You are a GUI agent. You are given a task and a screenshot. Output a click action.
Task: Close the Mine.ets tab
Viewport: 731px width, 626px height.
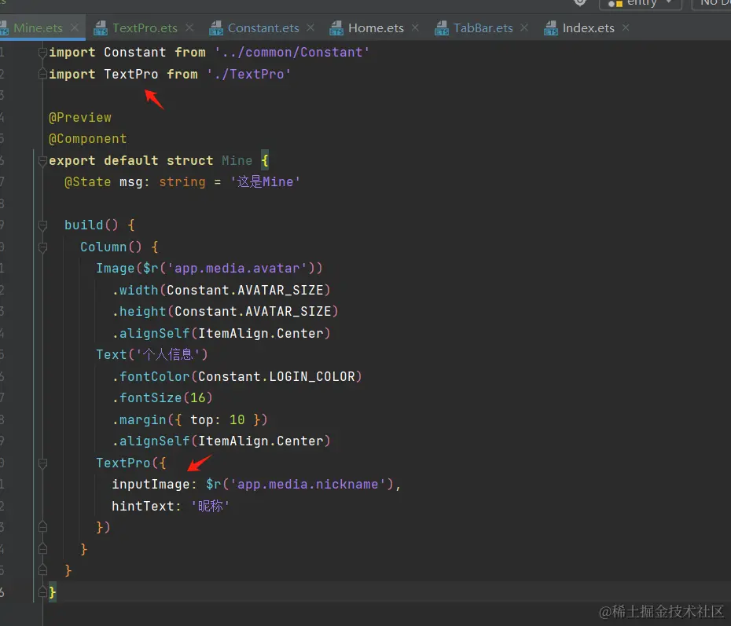click(75, 28)
